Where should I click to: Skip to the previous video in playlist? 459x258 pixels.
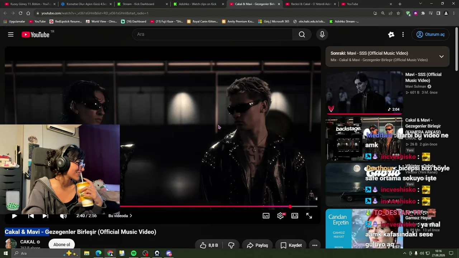[31, 216]
